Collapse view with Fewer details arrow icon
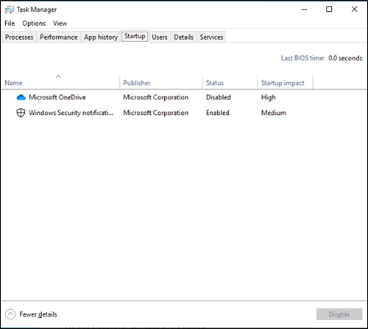Image resolution: width=368 pixels, height=329 pixels. point(10,314)
